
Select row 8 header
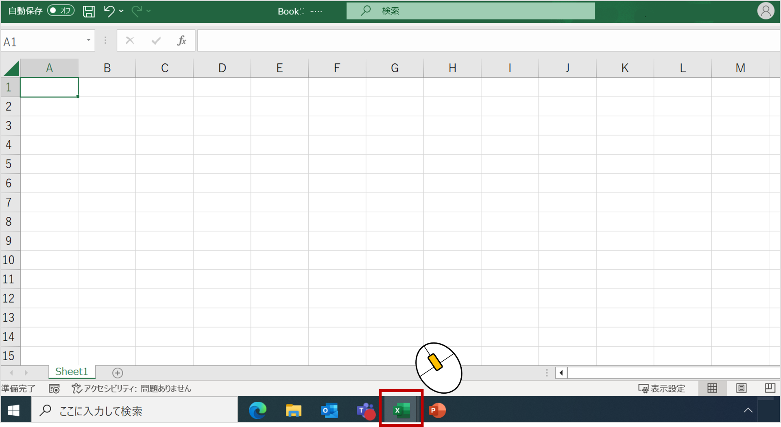click(x=10, y=222)
